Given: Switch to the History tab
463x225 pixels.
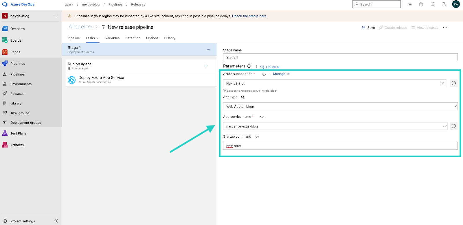Looking at the screenshot, I should (x=170, y=38).
